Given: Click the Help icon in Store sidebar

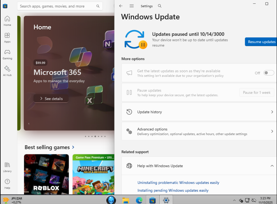Looking at the screenshot, I should pyautogui.click(x=7, y=184).
